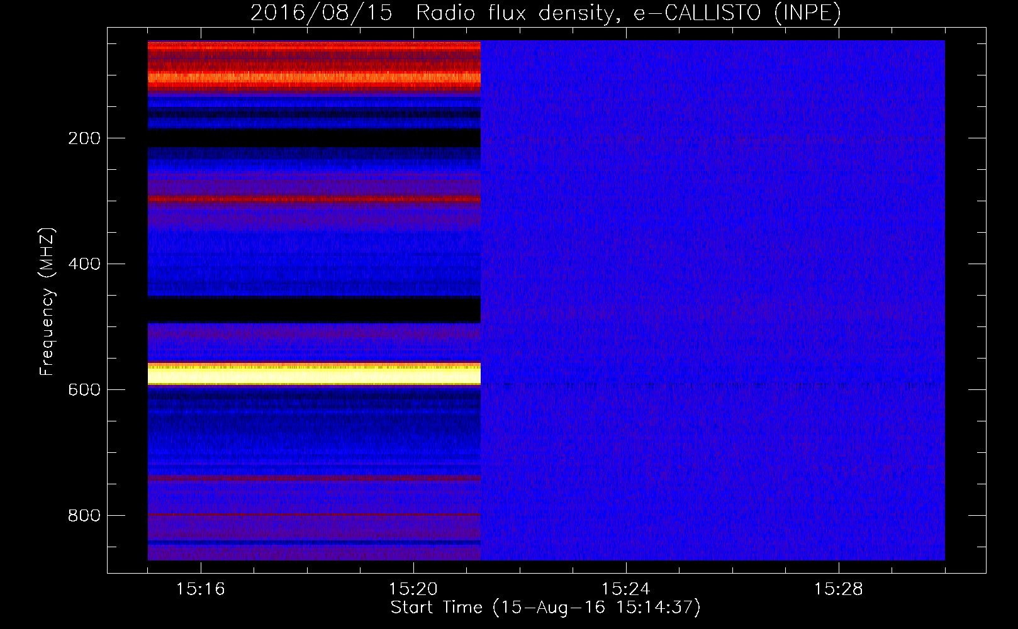Click the 200 frequency tick label
1018x629 pixels.
pos(84,138)
